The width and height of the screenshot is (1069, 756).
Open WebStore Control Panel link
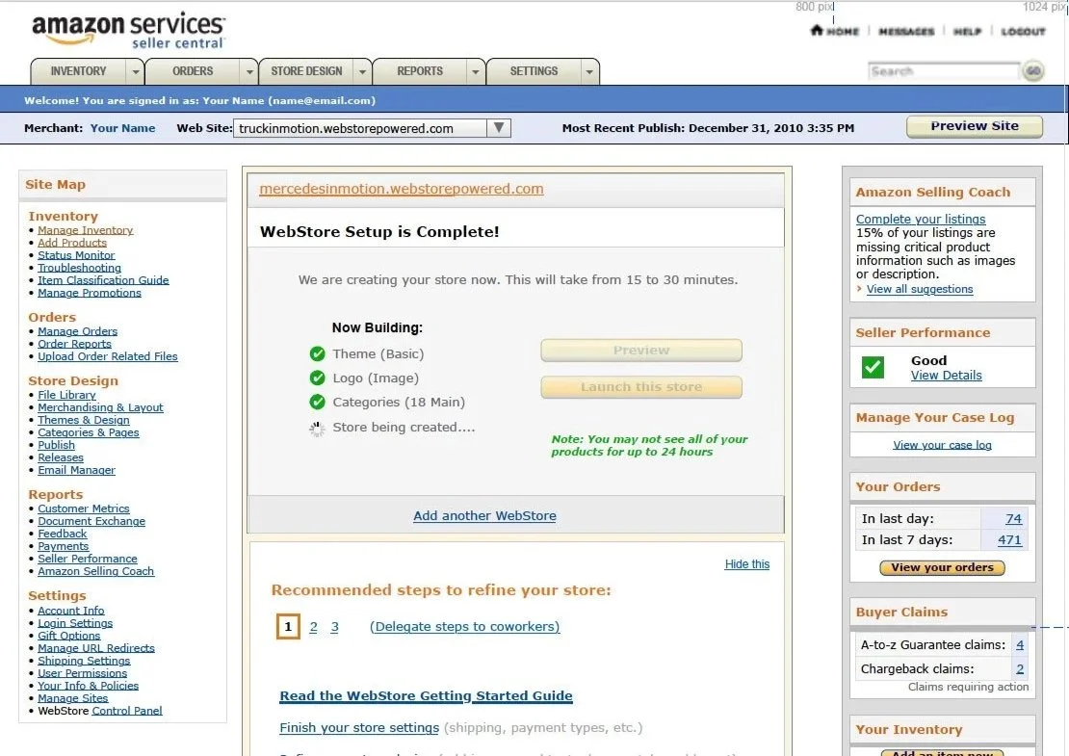click(x=127, y=711)
